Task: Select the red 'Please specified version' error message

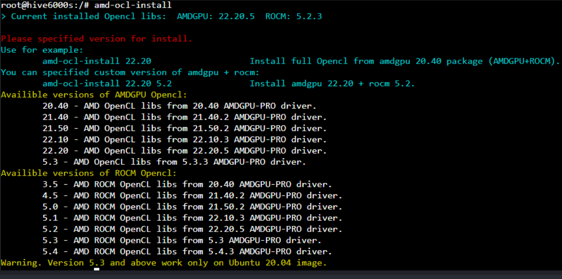Action: [97, 39]
